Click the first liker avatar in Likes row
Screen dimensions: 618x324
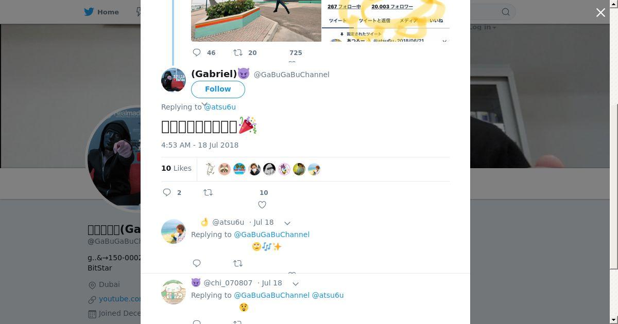click(210, 169)
